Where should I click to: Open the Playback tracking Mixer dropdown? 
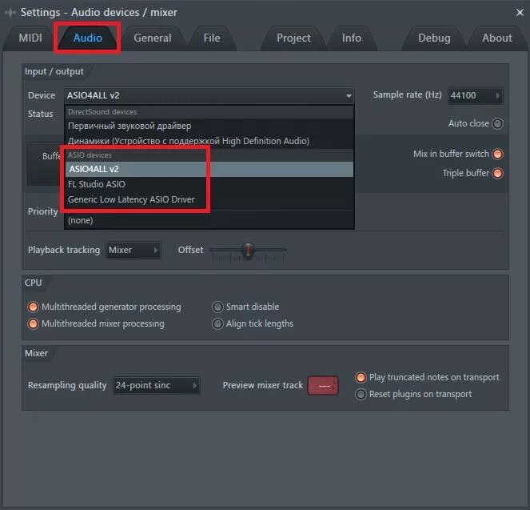(x=133, y=250)
